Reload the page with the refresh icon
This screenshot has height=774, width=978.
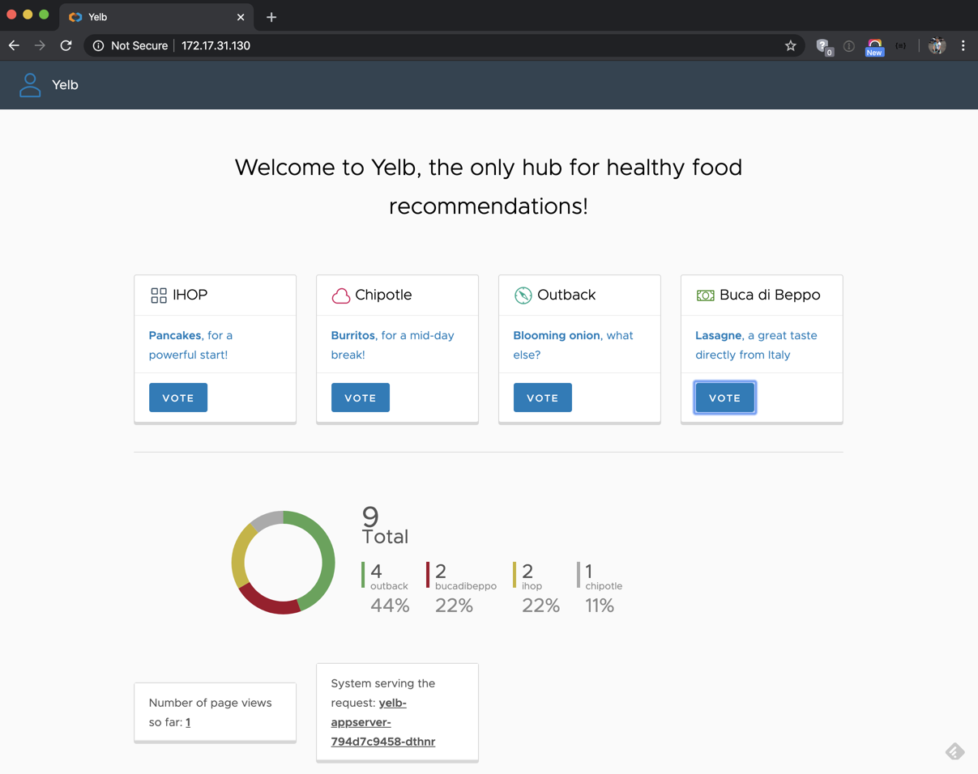(66, 46)
